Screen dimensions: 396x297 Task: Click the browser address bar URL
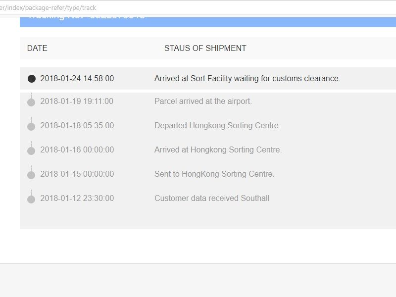[x=49, y=8]
